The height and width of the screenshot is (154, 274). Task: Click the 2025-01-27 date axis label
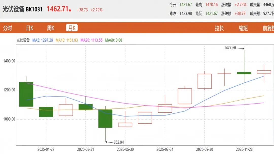pyautogui.click(x=46, y=149)
